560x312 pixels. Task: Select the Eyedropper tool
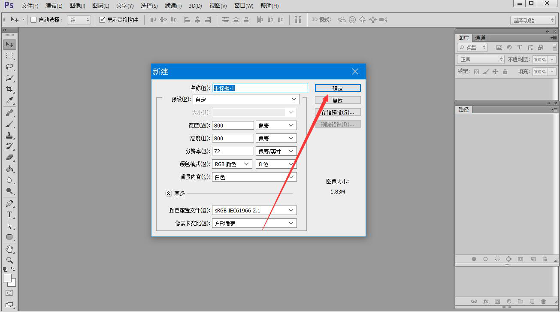[x=9, y=100]
